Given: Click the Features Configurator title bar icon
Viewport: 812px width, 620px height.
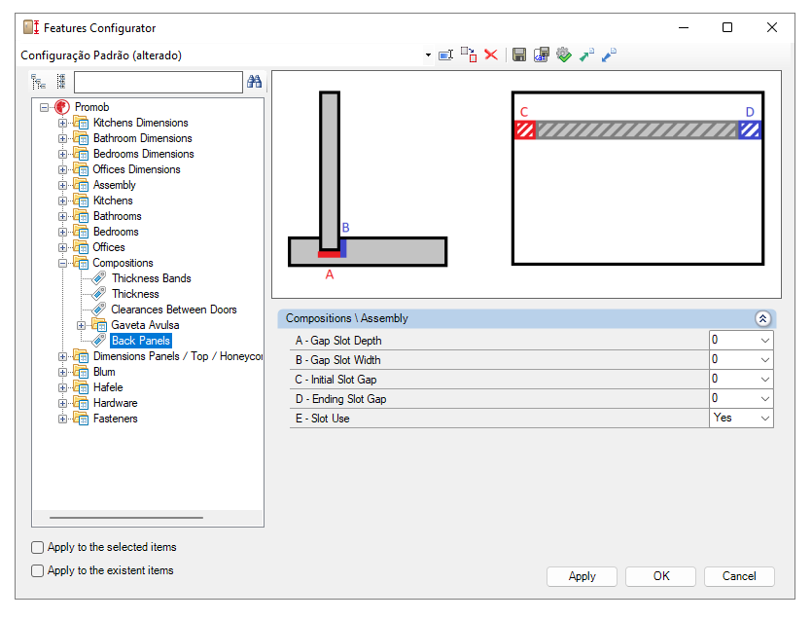Looking at the screenshot, I should click(x=31, y=27).
